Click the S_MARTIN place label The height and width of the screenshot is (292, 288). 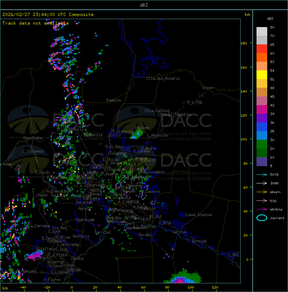[x=130, y=202]
